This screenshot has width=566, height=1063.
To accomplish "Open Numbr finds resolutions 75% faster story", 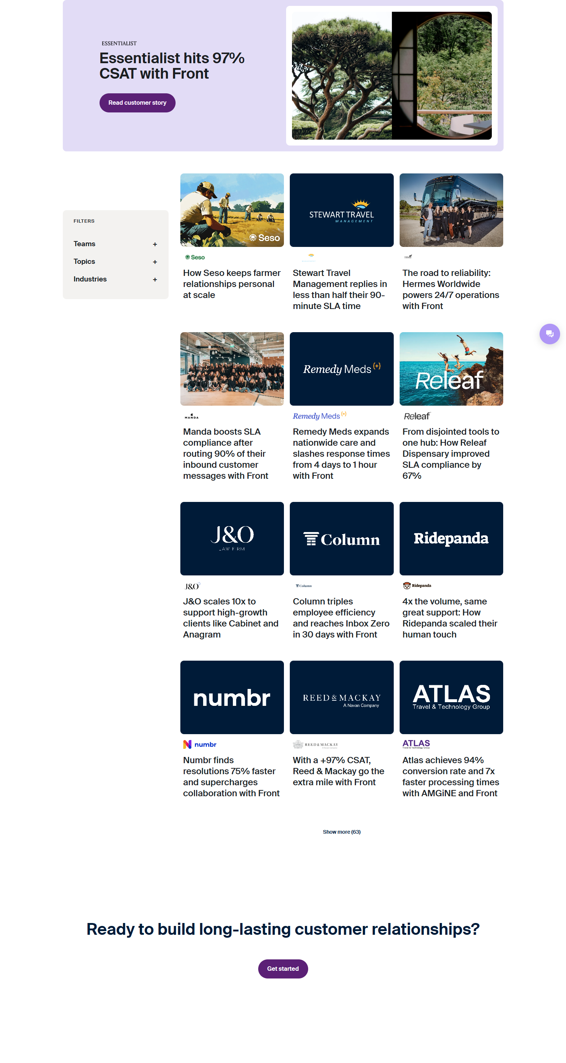I will click(231, 777).
